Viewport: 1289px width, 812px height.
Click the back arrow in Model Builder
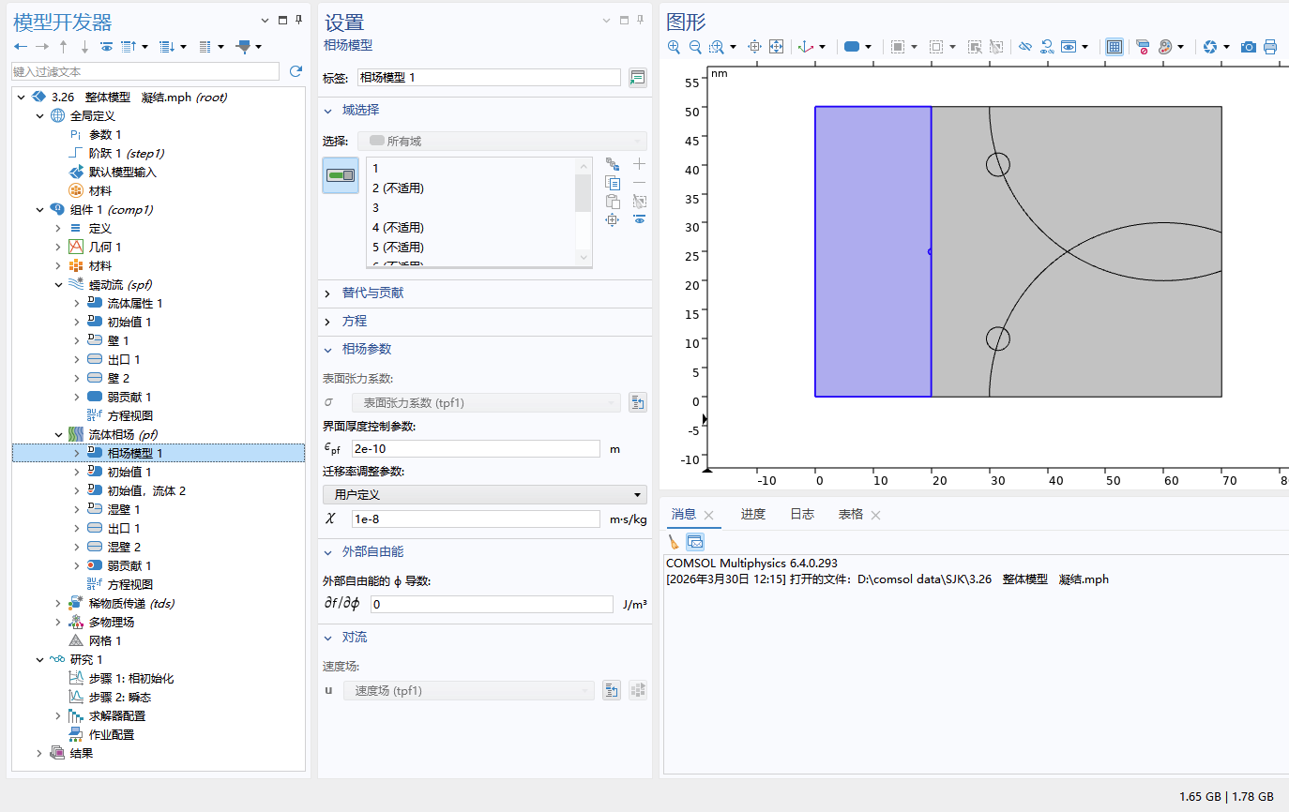point(21,46)
